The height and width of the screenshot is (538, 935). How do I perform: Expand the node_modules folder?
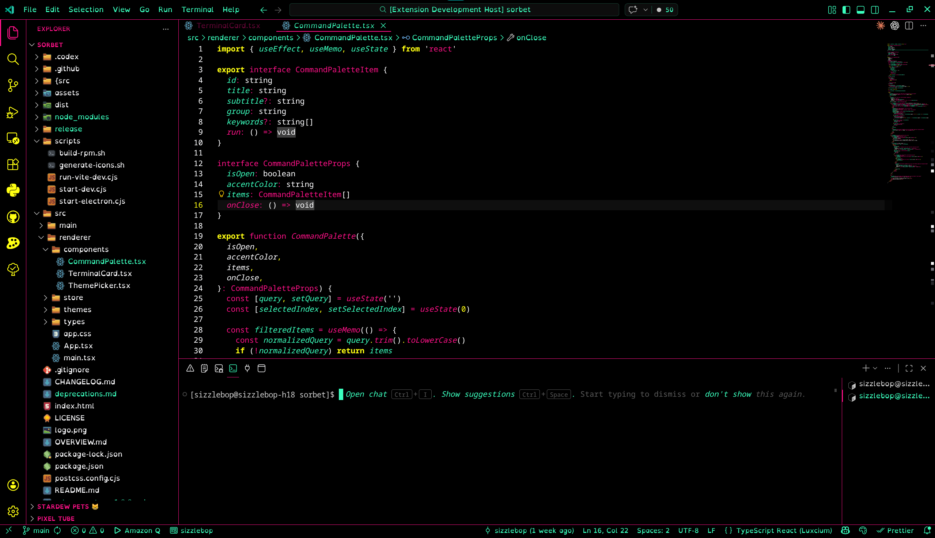pos(82,117)
